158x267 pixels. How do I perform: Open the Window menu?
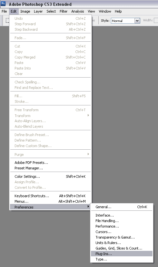tap(105, 11)
